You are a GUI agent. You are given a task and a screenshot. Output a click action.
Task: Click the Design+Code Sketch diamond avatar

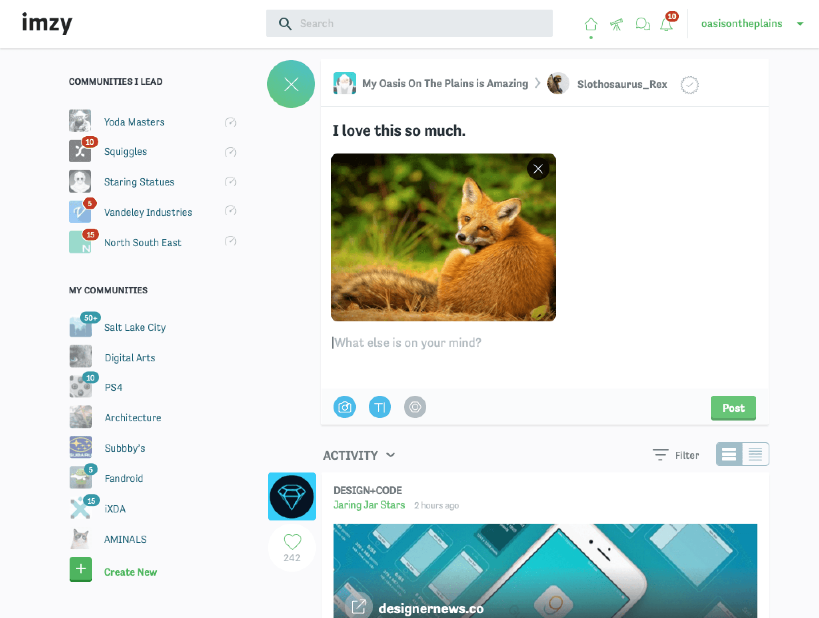pos(292,496)
